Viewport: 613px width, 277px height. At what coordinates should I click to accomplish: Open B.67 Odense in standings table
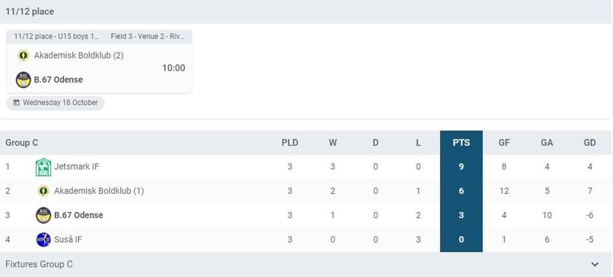79,215
